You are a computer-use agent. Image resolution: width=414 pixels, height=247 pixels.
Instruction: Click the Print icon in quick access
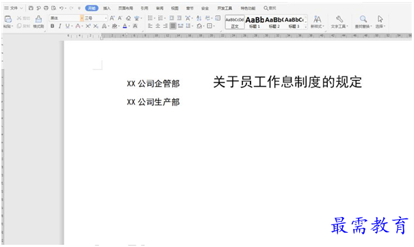46,8
